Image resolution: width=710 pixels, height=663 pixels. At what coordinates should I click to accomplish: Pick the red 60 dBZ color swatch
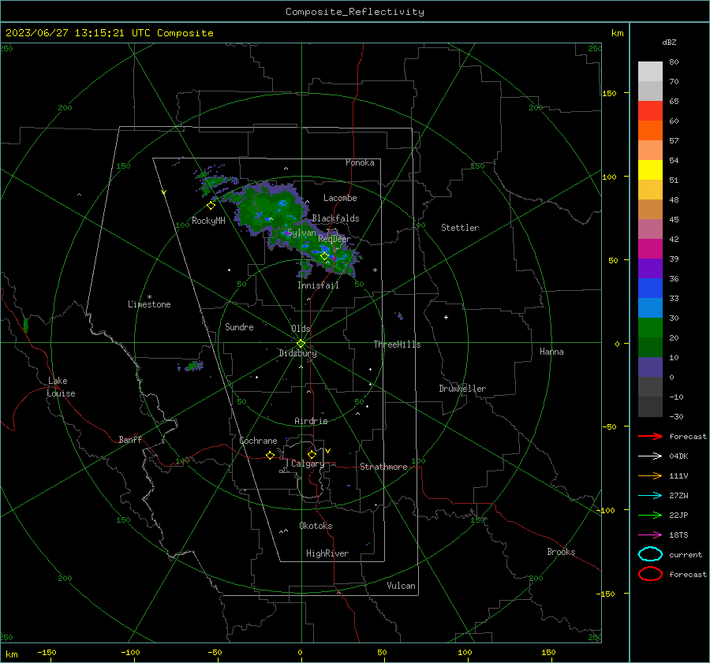point(650,111)
